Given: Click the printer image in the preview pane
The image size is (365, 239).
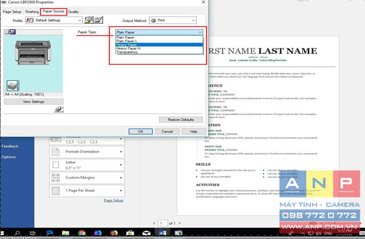Looking at the screenshot, I should pyautogui.click(x=33, y=52).
